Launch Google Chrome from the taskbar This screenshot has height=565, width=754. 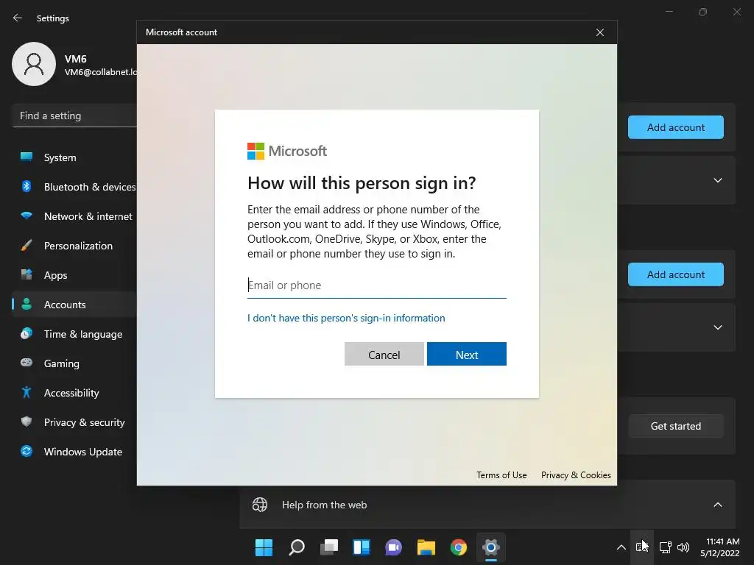[x=458, y=547]
